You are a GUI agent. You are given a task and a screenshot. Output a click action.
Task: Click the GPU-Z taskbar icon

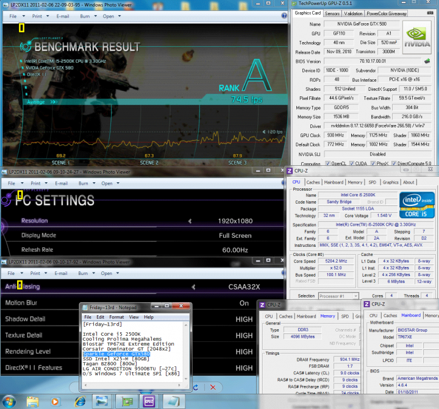(127, 402)
